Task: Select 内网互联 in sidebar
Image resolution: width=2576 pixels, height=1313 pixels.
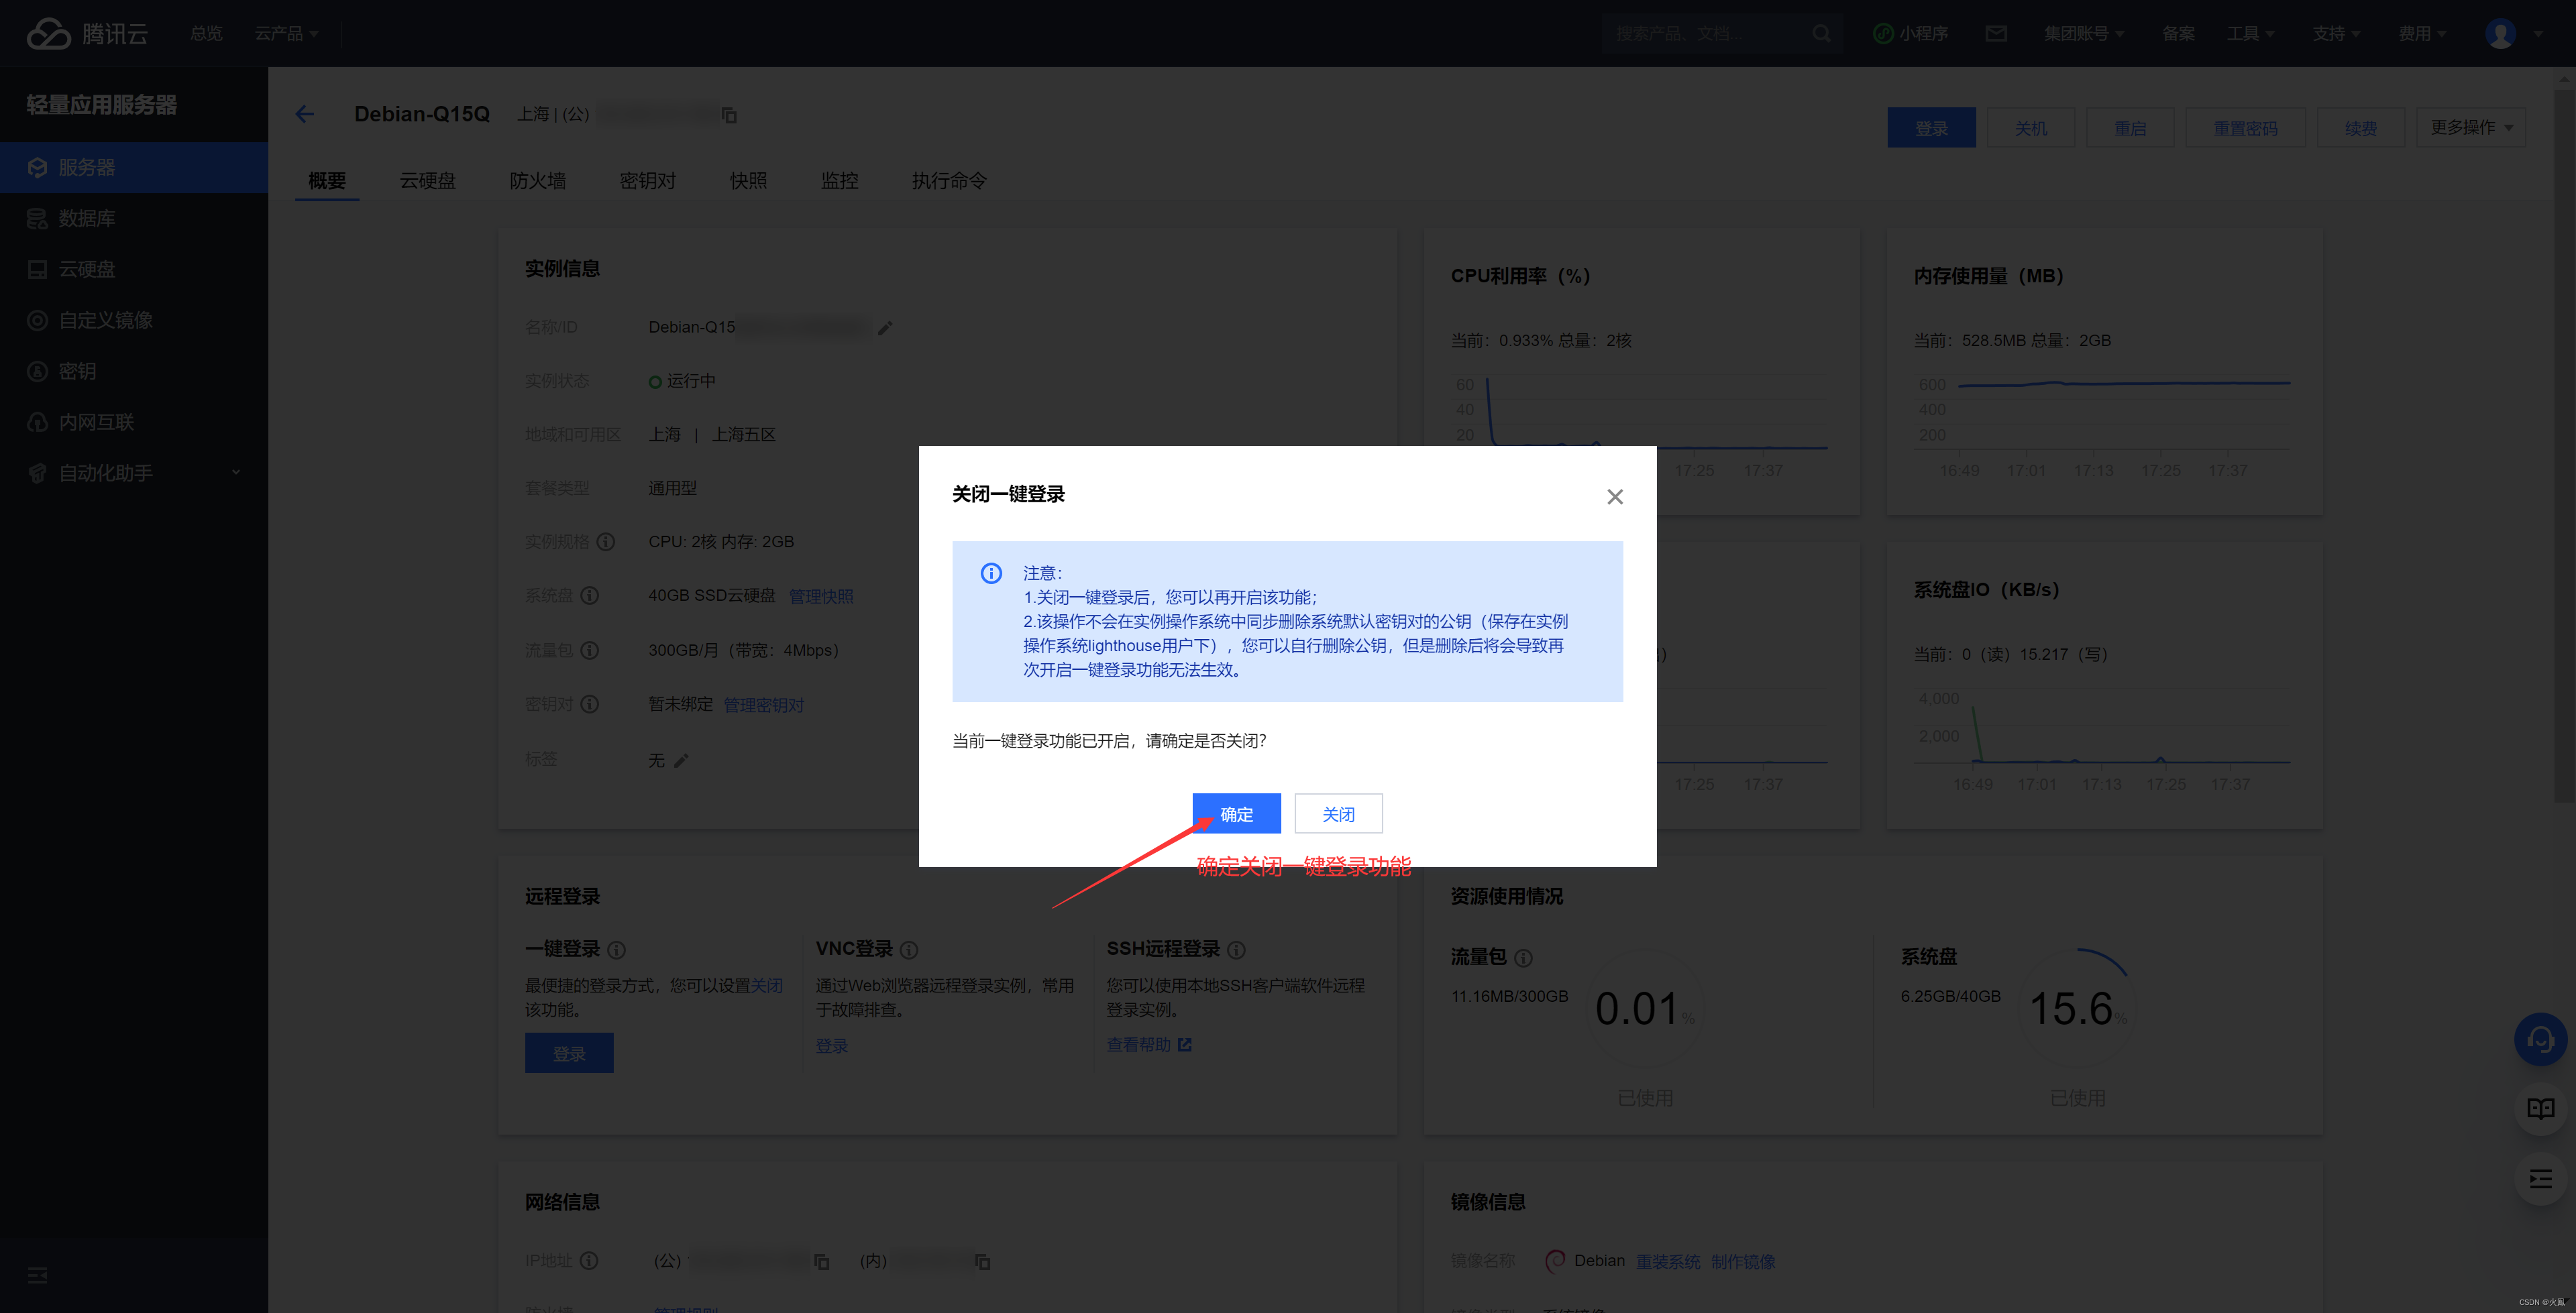Action: [x=134, y=422]
